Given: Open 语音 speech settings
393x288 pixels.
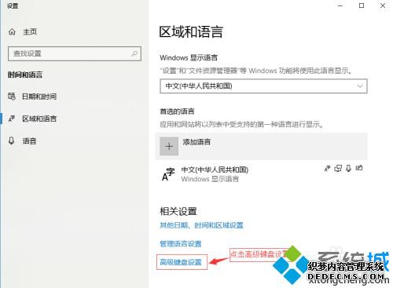Looking at the screenshot, I should (x=29, y=141).
